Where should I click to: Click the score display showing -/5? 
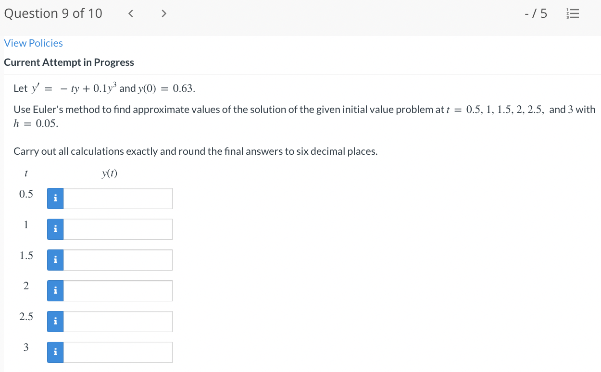pos(536,13)
